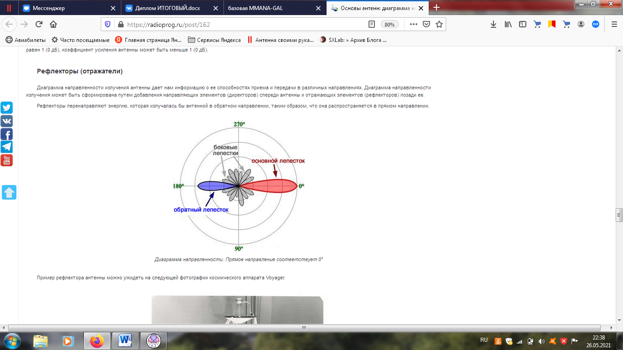623x350 pixels.
Task: Switch to MMANA-GAL app in taskbar
Action: coord(154,340)
